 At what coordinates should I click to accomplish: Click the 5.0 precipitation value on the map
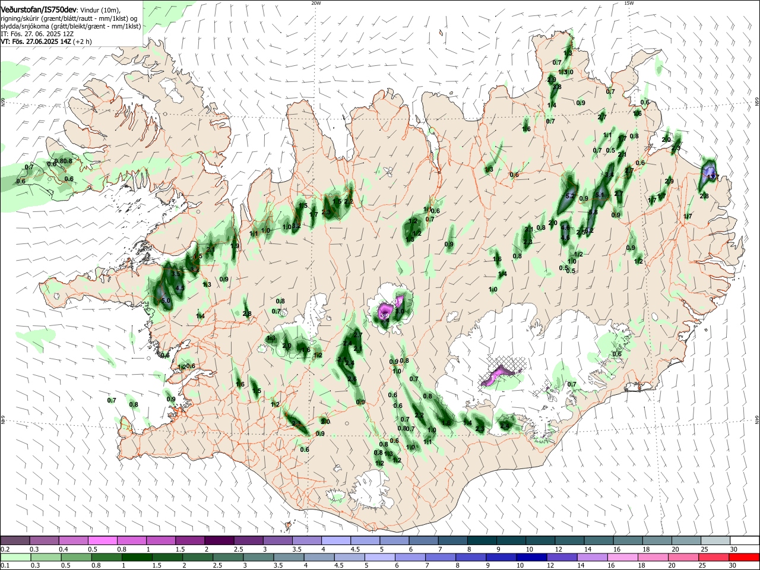[x=166, y=301]
